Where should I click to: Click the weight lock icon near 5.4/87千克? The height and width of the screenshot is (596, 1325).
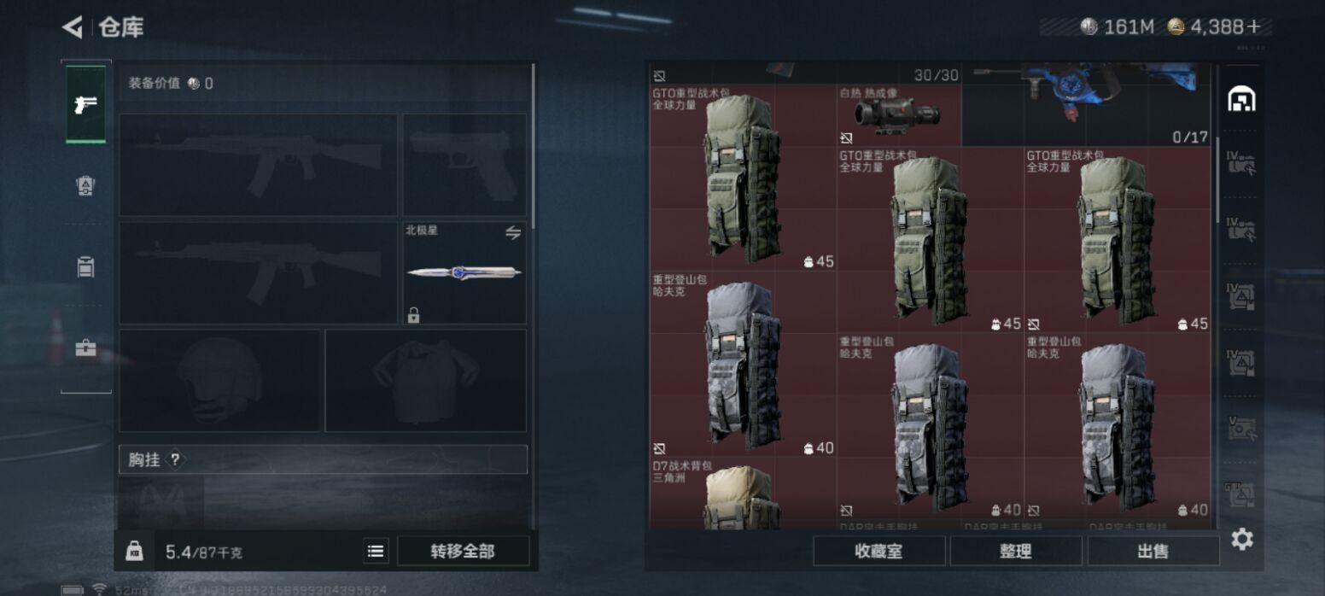134,552
